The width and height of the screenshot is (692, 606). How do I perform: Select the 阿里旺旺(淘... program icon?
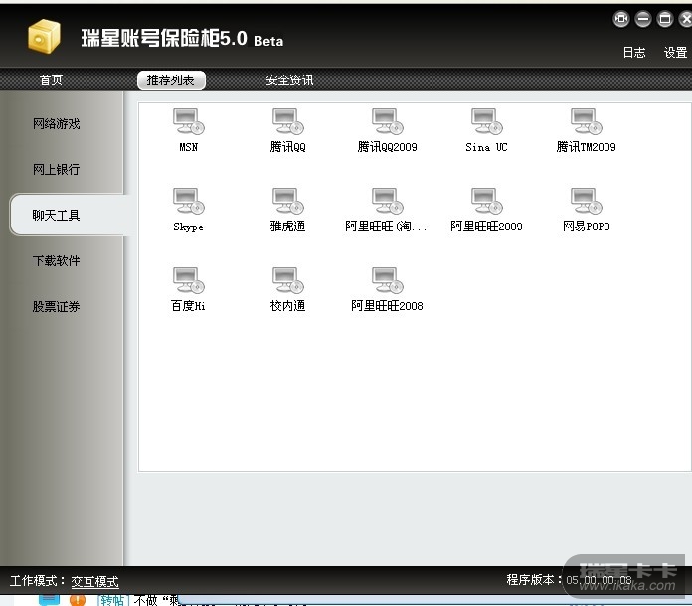387,201
